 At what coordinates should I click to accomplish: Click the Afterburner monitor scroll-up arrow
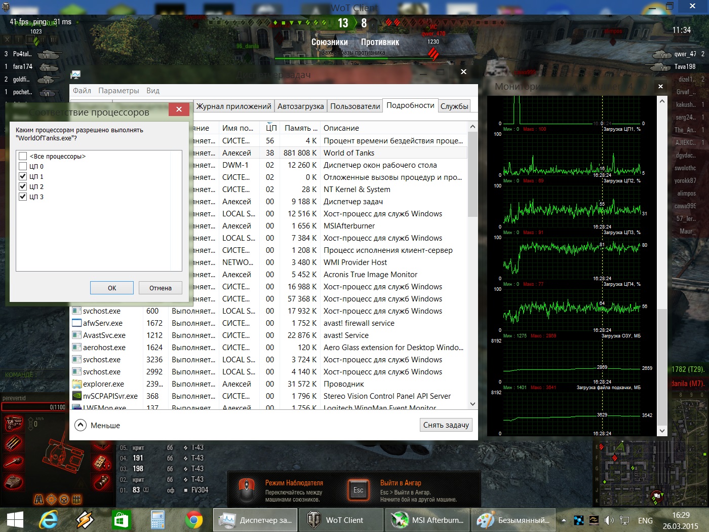(x=662, y=101)
